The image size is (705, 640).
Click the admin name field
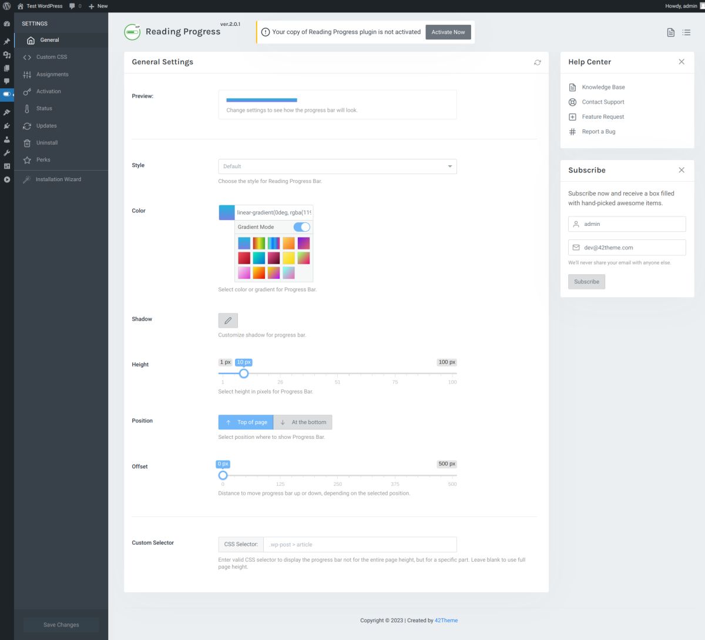point(627,224)
